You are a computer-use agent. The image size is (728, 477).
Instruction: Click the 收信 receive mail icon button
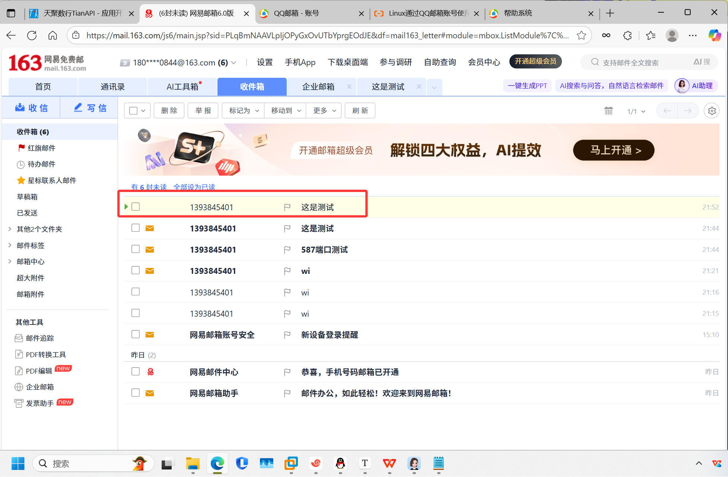[31, 108]
